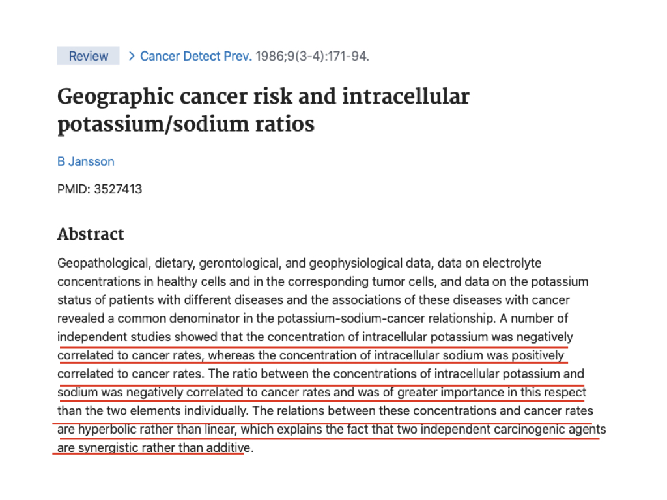Click the PMID number 3527413

click(118, 189)
